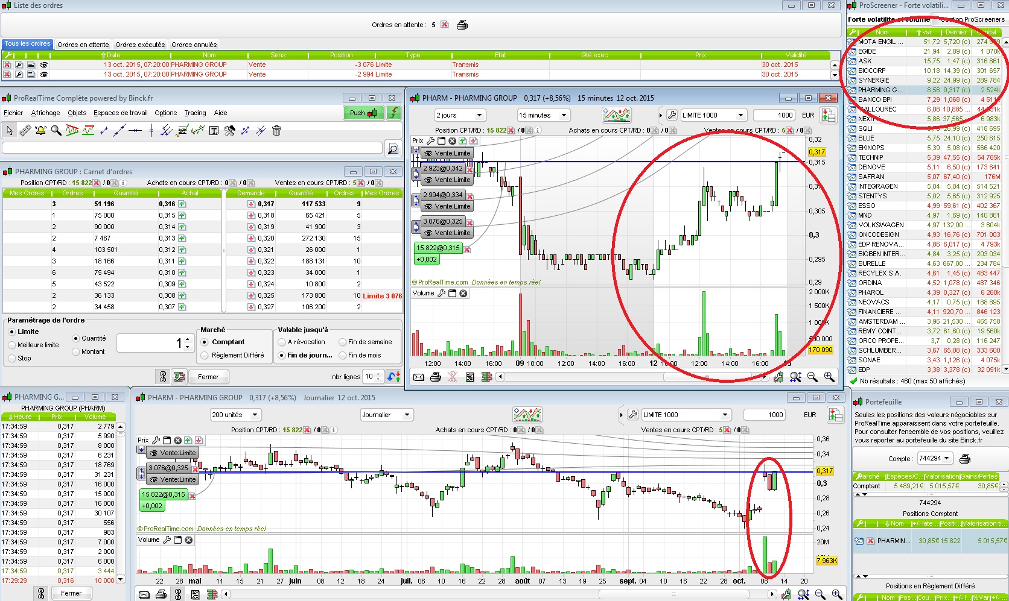Open wrench settings beside LIMITE 1000 in 15-minute chart
The height and width of the screenshot is (601, 1009).
(x=672, y=115)
